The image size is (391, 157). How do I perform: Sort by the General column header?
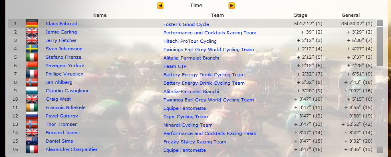351,15
